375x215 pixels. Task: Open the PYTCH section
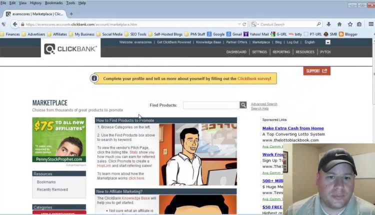tap(325, 52)
